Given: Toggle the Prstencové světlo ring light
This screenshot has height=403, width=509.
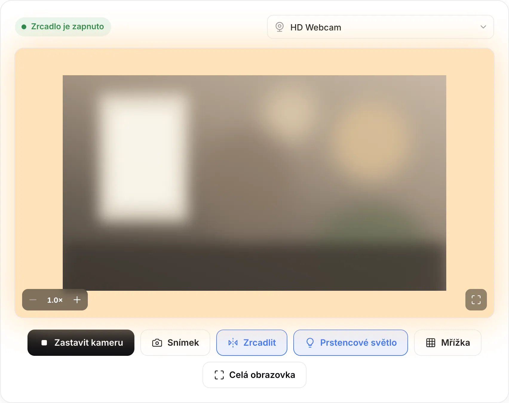Looking at the screenshot, I should (x=351, y=343).
